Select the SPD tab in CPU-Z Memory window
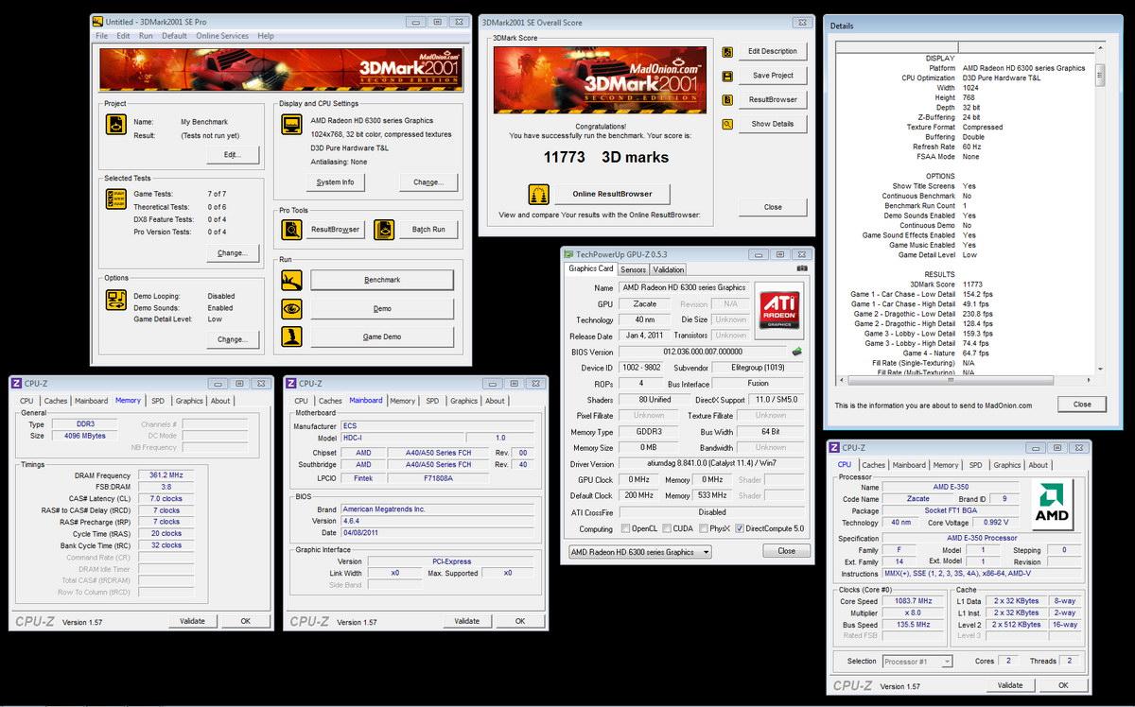Screen dimensions: 1135x707 [158, 401]
